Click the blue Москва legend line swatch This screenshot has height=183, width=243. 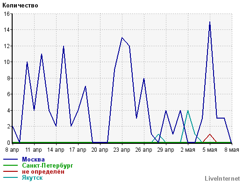[11, 159]
